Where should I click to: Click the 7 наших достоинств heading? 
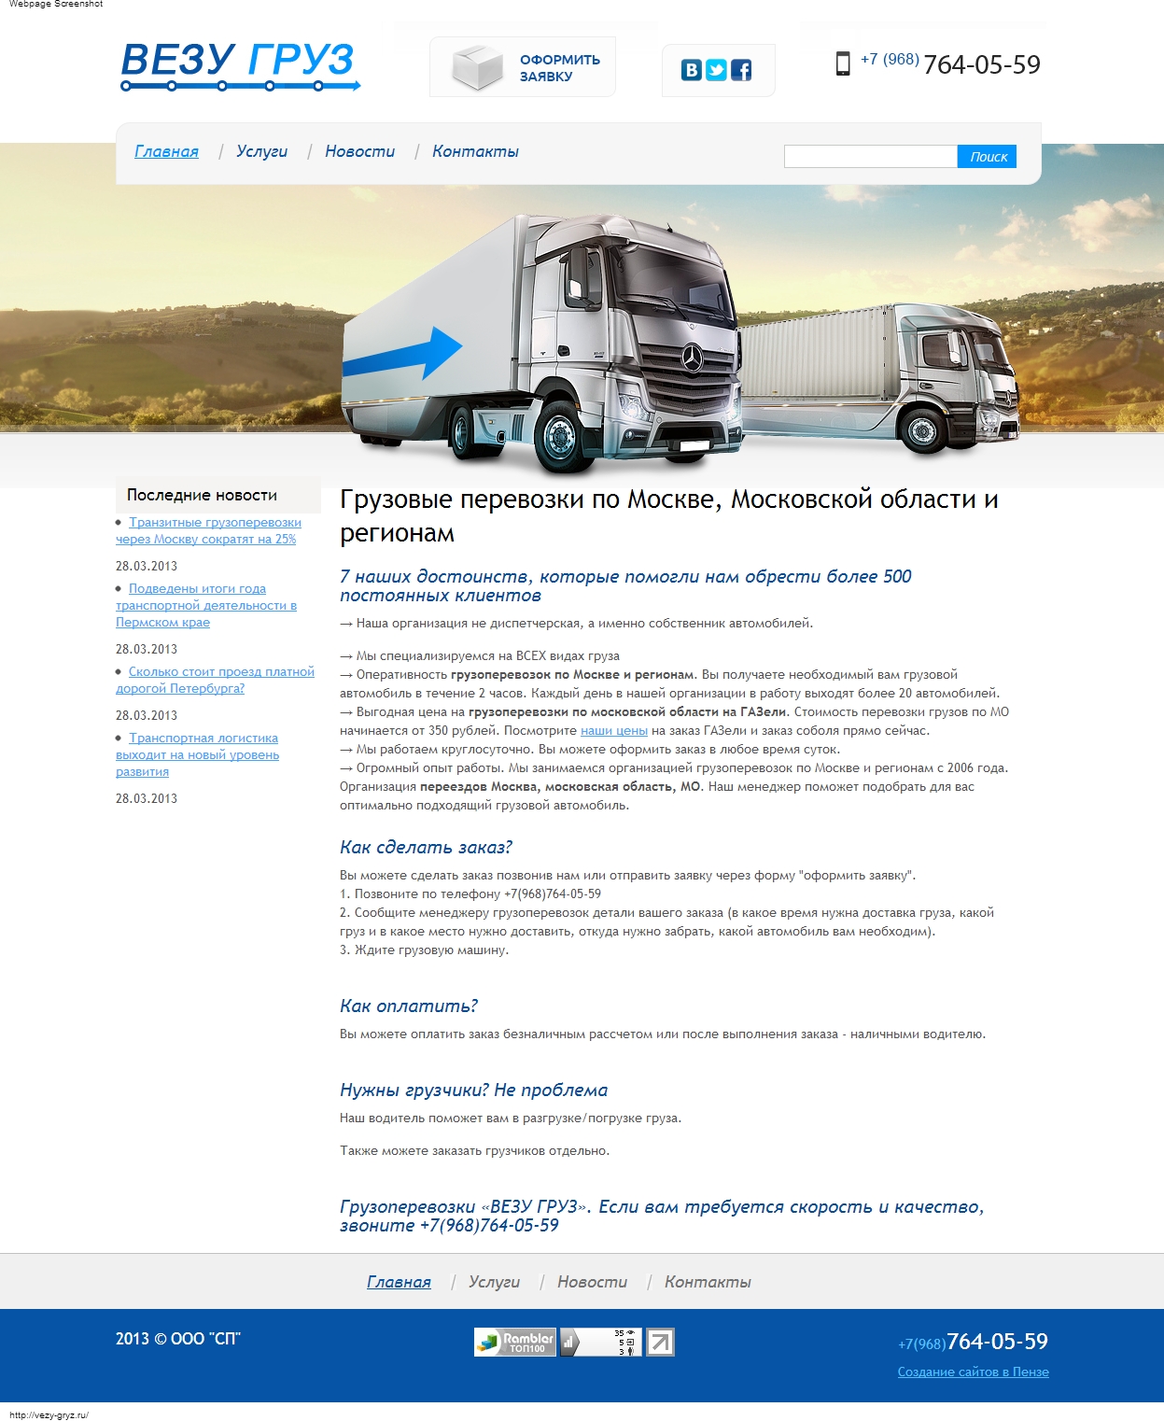[625, 585]
